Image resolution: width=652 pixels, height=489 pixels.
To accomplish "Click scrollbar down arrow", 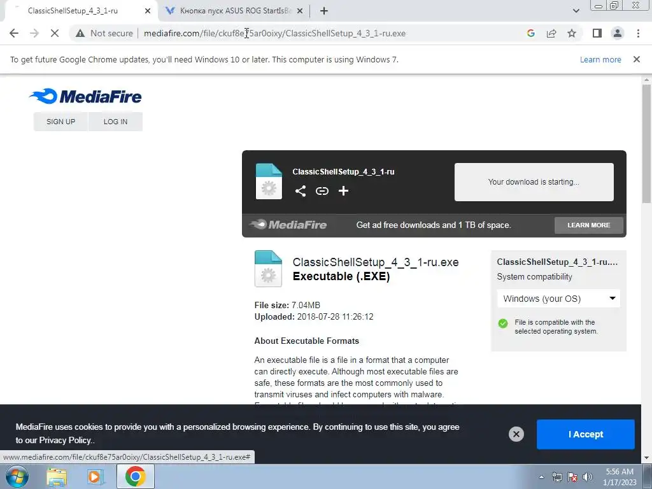I will [647, 458].
